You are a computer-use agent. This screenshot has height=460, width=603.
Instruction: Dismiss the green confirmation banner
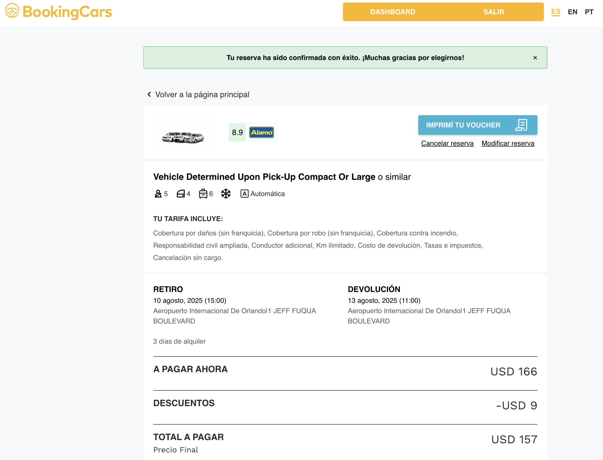click(x=535, y=58)
